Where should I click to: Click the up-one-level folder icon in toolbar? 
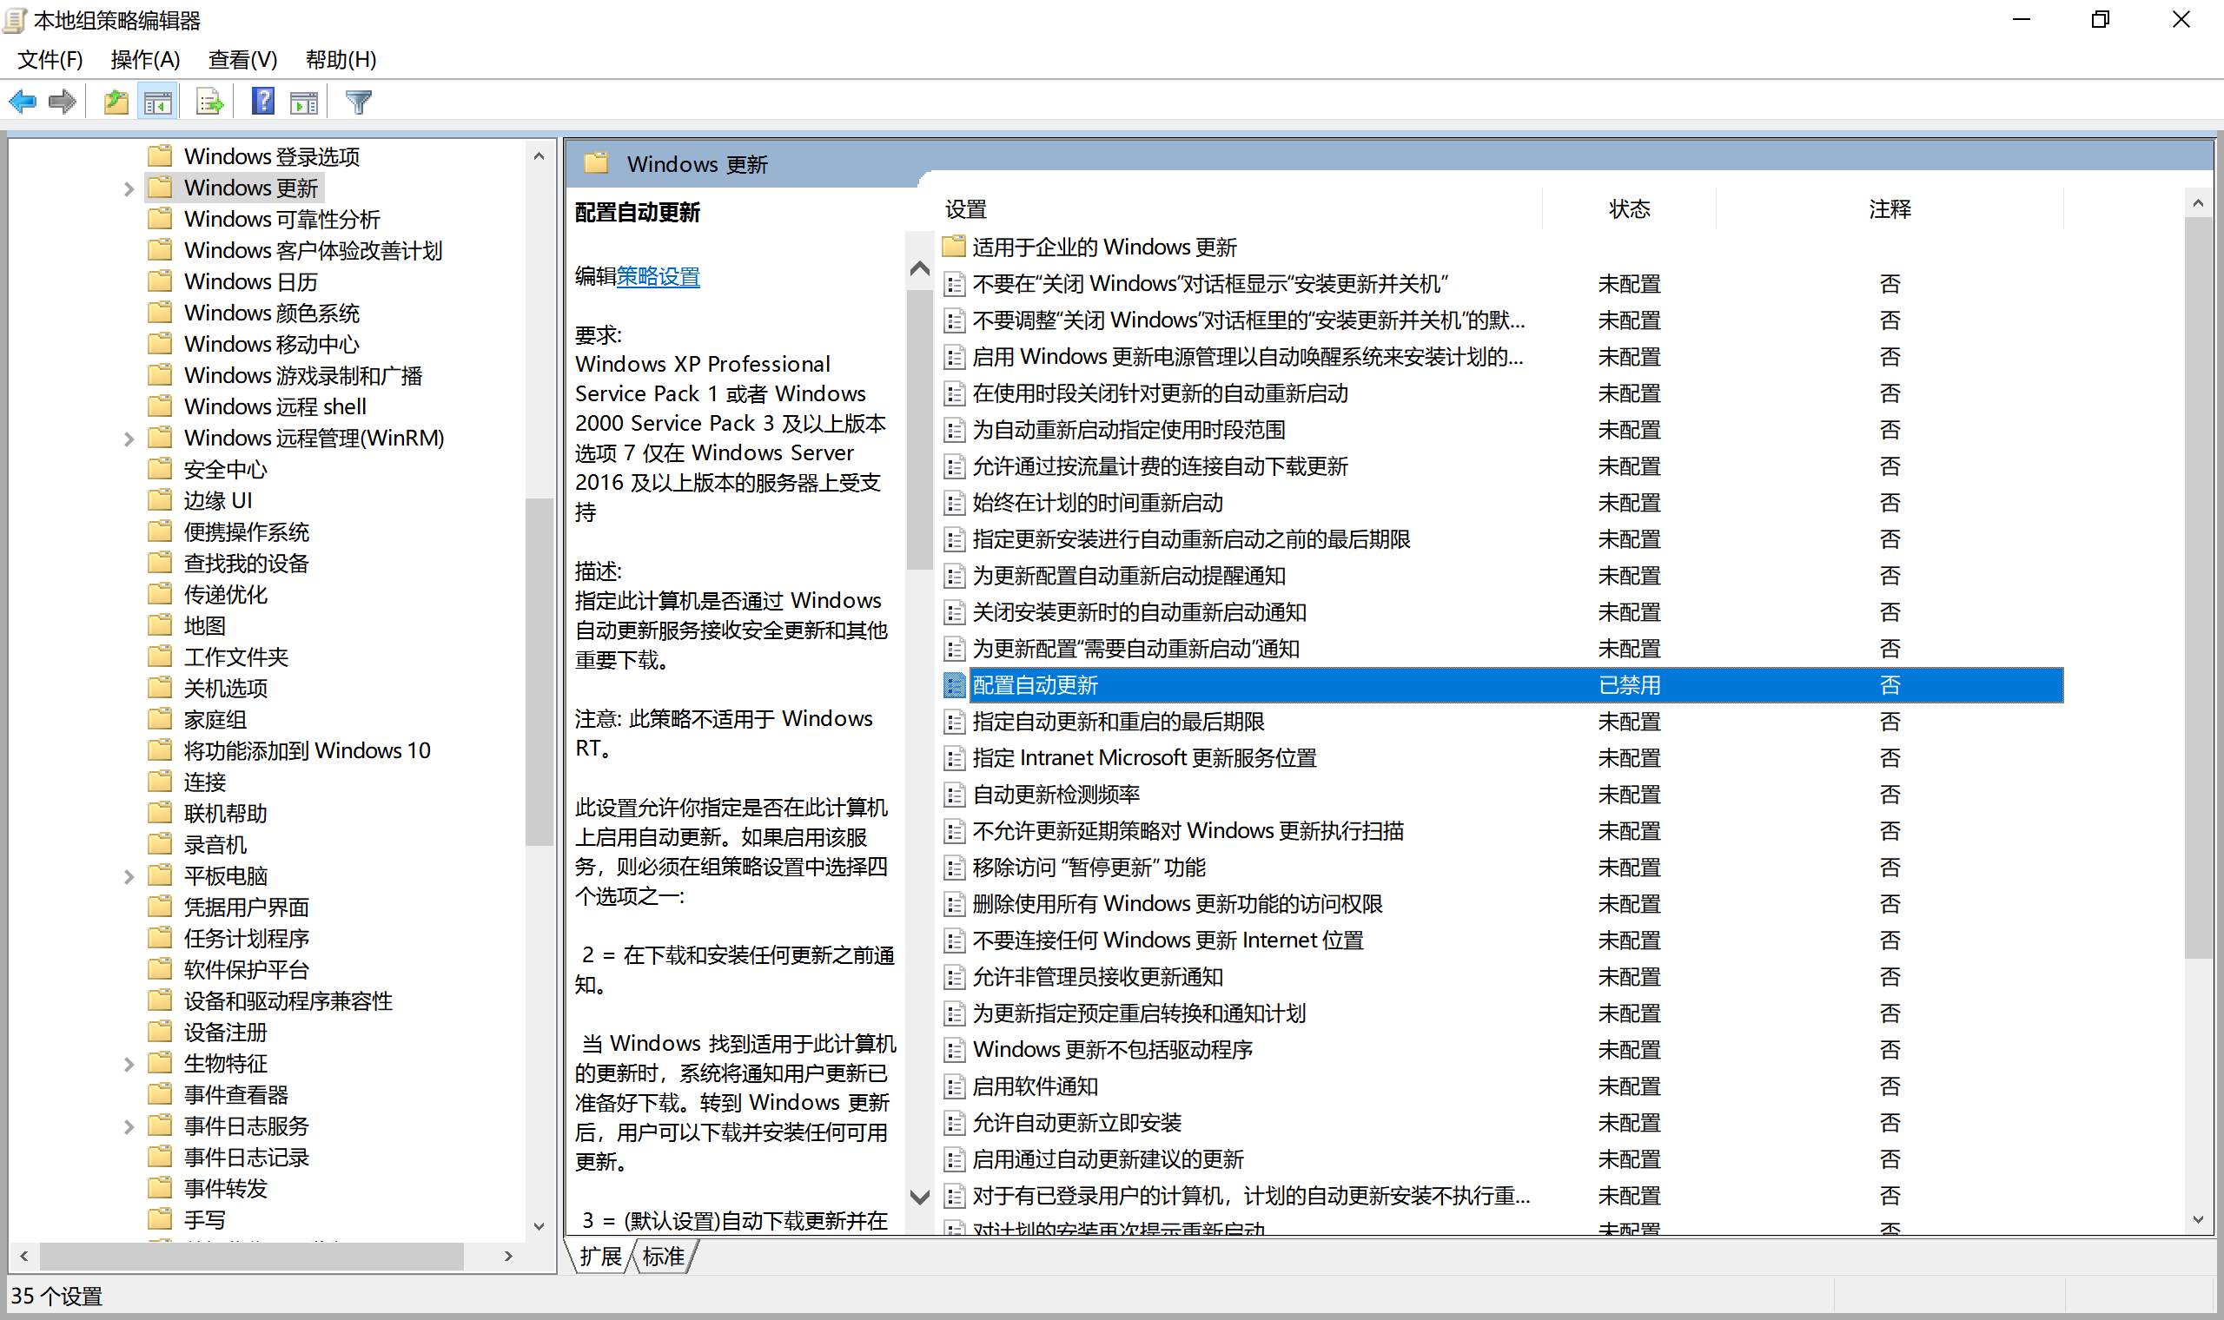pos(115,101)
